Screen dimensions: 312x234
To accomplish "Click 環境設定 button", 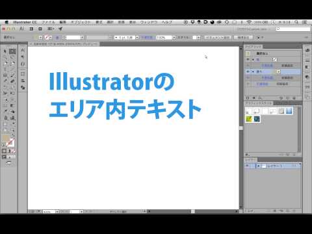I will tap(243, 38).
